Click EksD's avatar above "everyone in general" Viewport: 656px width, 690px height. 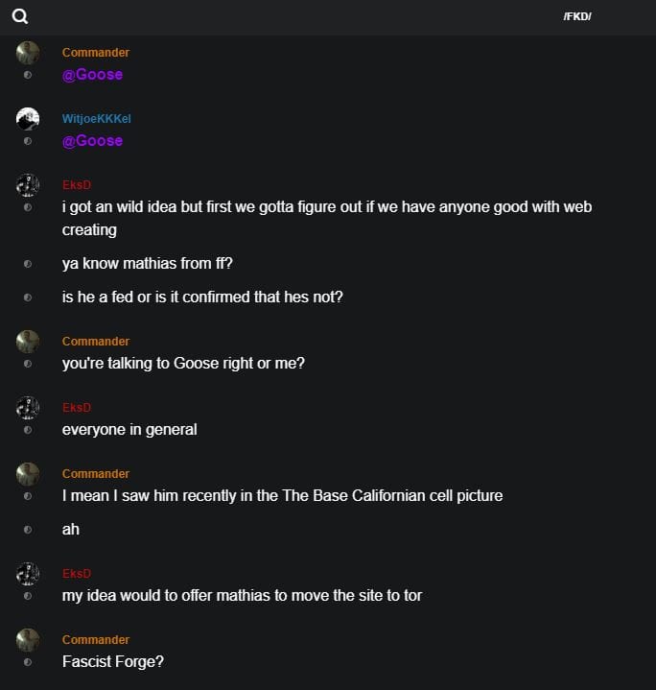tap(28, 408)
